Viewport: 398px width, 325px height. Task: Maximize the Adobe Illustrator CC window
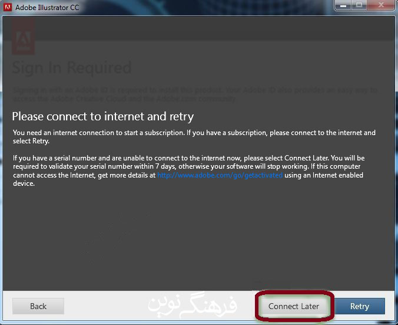pos(359,5)
